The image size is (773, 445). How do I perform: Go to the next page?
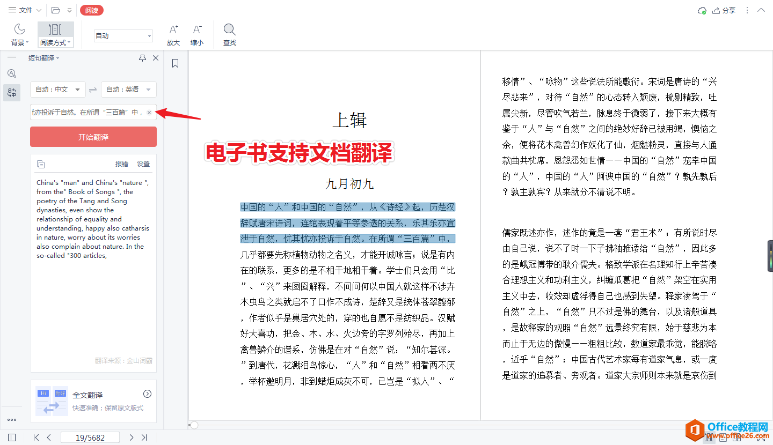(x=132, y=437)
